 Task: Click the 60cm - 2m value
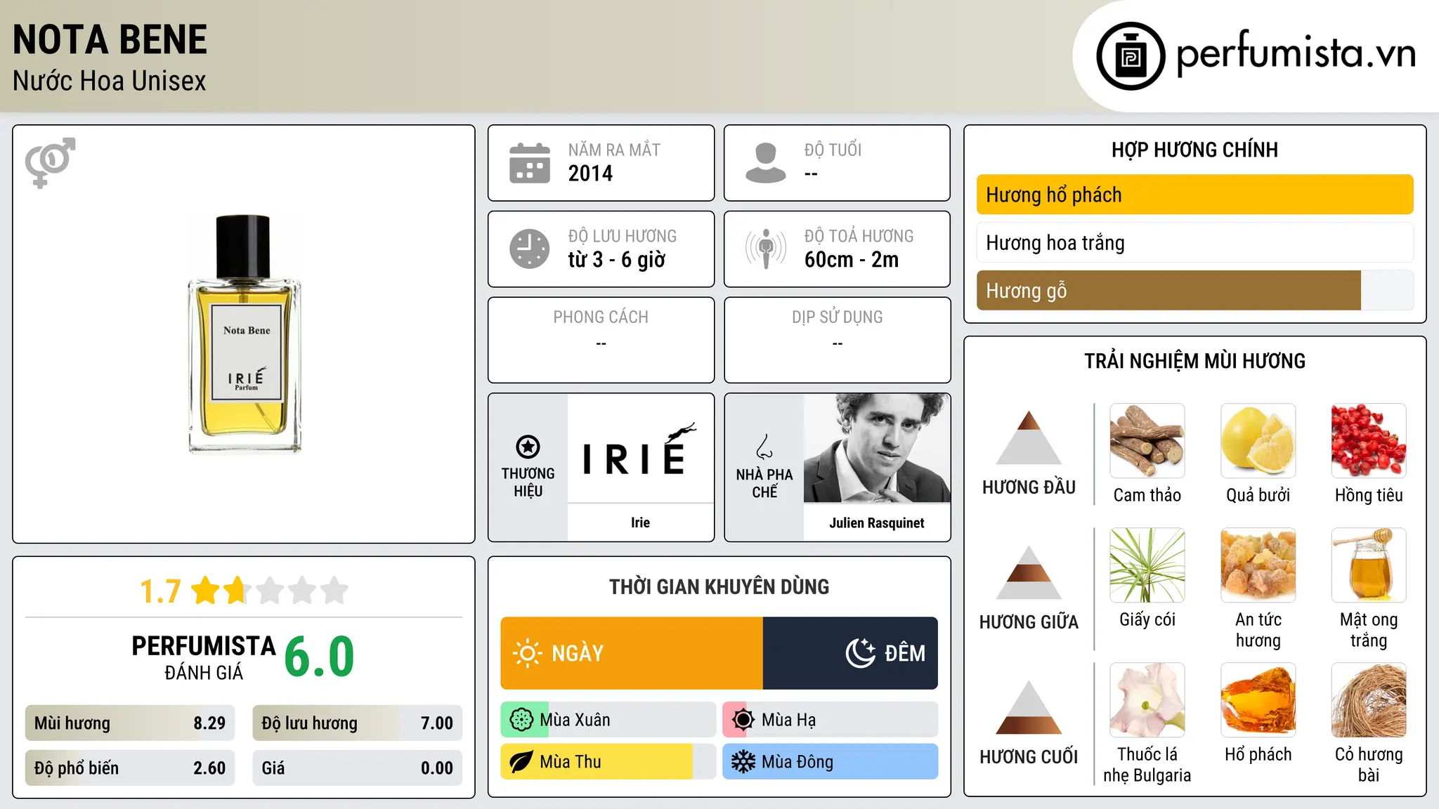(x=852, y=260)
